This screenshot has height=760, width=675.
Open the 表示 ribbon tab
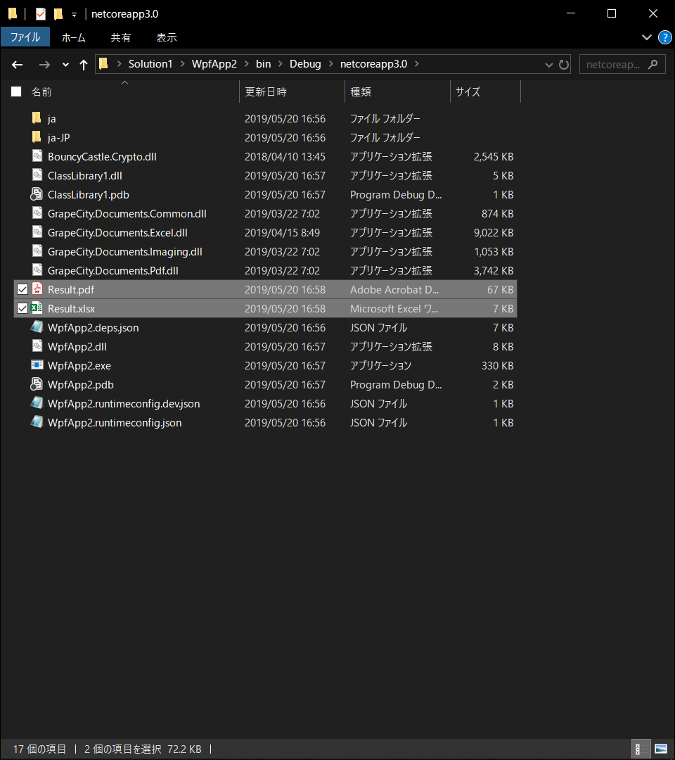[167, 37]
